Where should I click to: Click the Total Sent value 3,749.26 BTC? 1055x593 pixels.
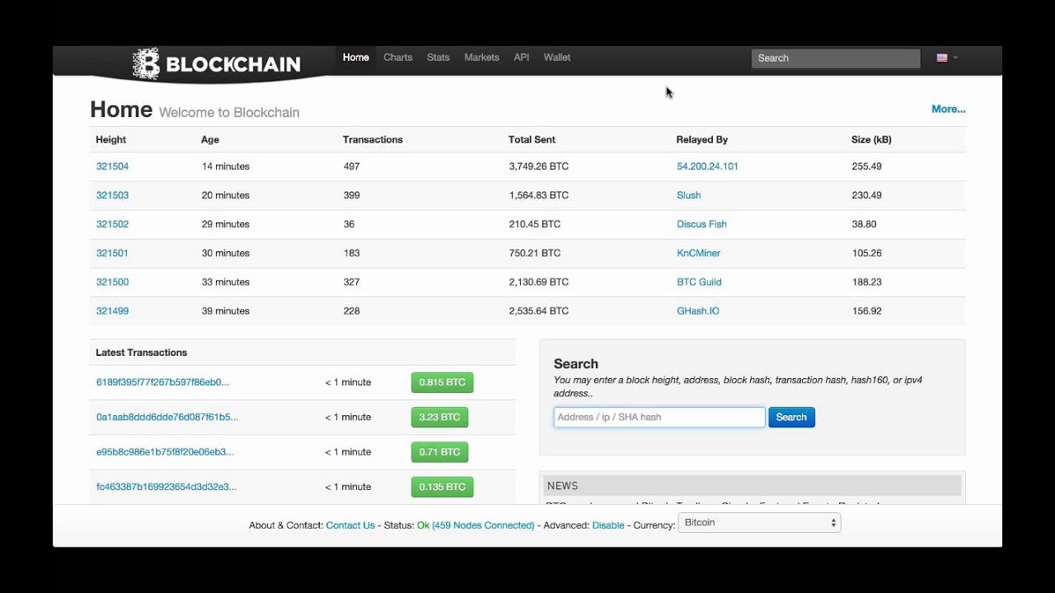point(539,166)
